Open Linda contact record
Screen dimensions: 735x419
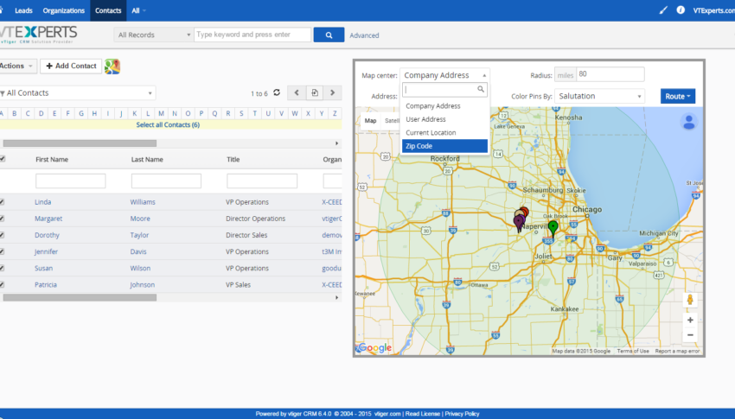click(42, 202)
